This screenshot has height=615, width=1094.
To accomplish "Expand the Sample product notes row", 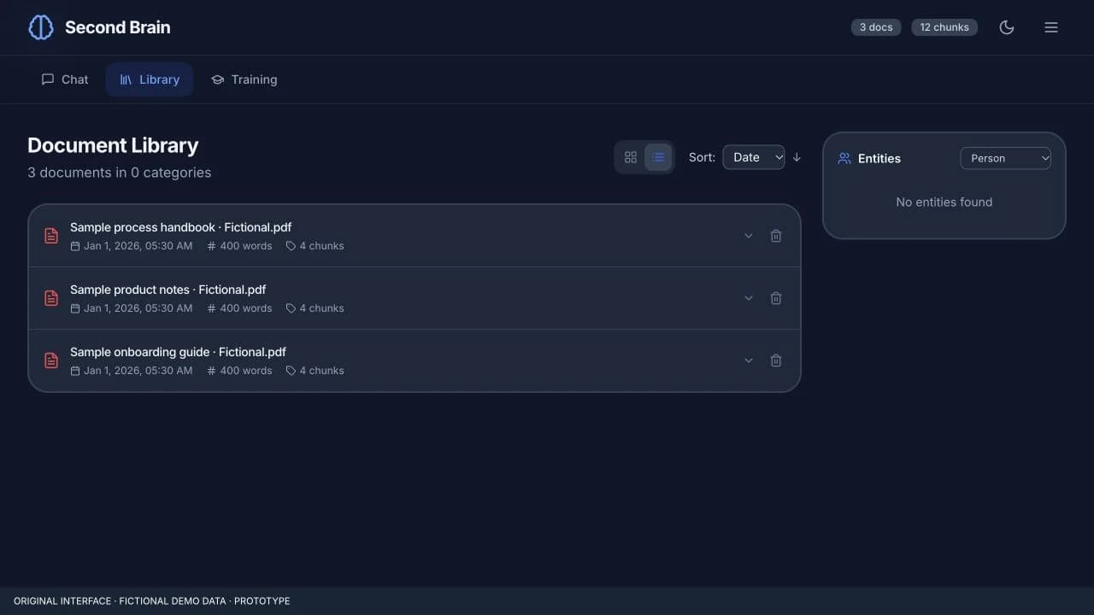I will coord(749,298).
